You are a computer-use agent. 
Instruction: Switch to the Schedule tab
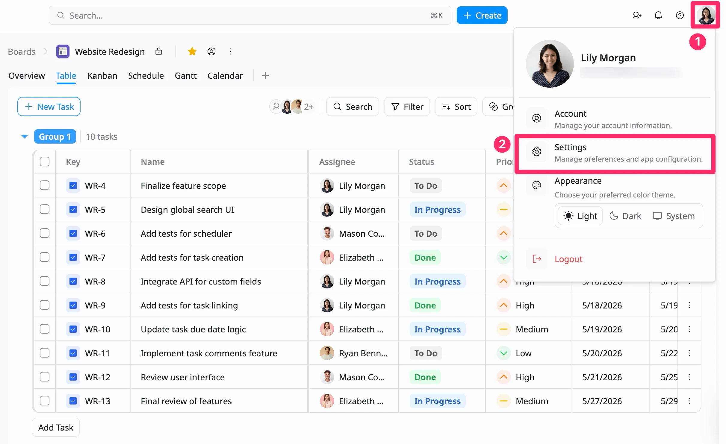[146, 75]
